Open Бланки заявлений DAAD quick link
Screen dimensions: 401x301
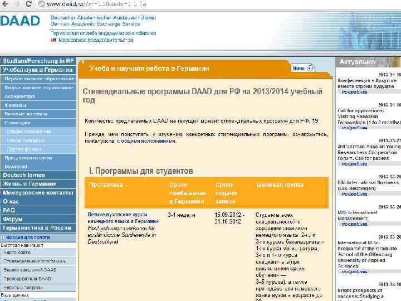click(x=30, y=270)
